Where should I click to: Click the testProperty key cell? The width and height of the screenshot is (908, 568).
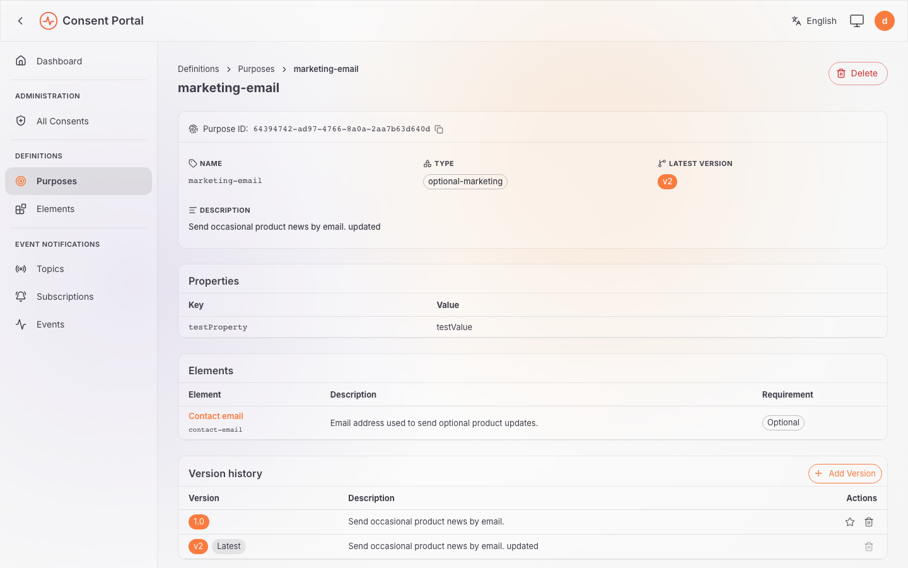click(218, 327)
